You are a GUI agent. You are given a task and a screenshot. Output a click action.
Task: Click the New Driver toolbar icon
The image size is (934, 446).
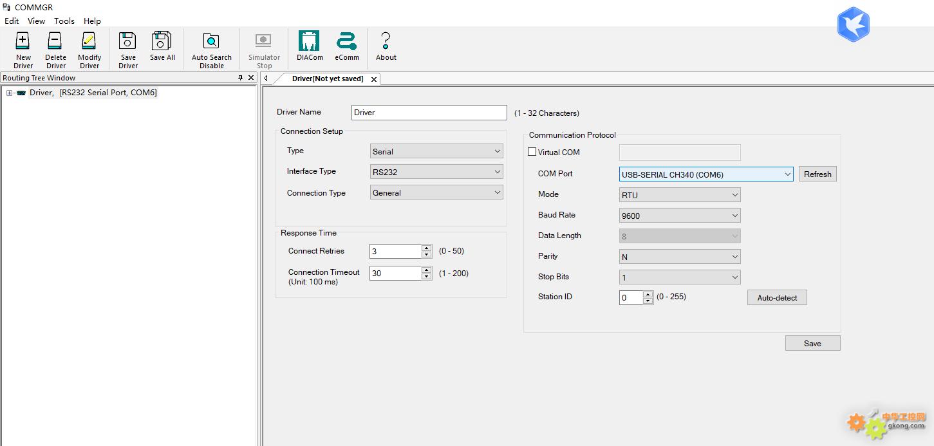tap(23, 42)
